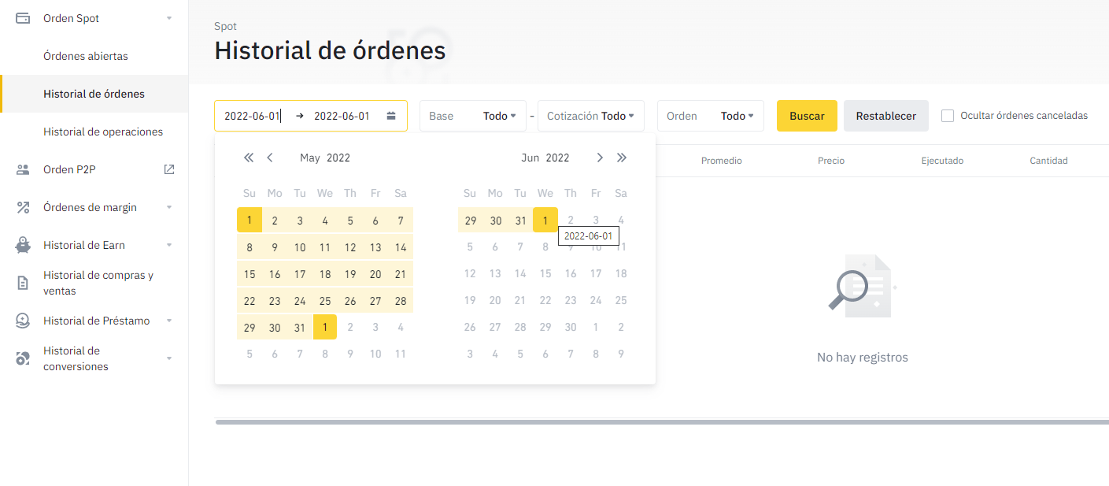Image resolution: width=1109 pixels, height=486 pixels.
Task: Collapse the Orden Spot menu arrow
Action: [168, 18]
